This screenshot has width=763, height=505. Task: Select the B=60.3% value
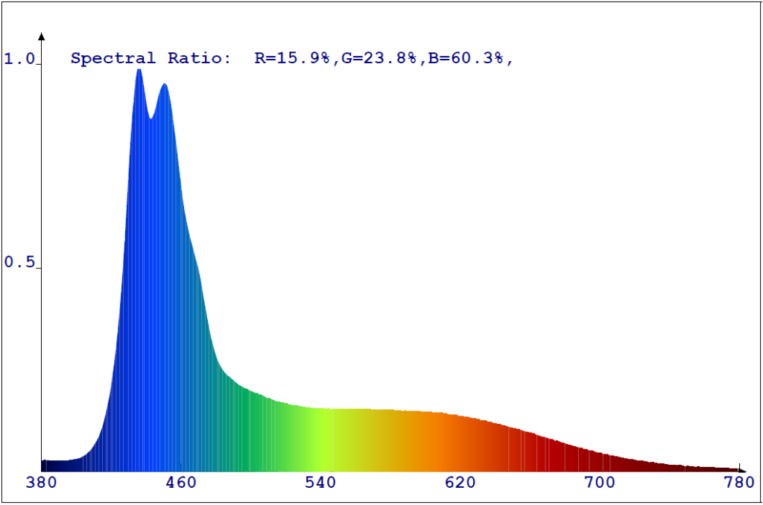click(466, 58)
